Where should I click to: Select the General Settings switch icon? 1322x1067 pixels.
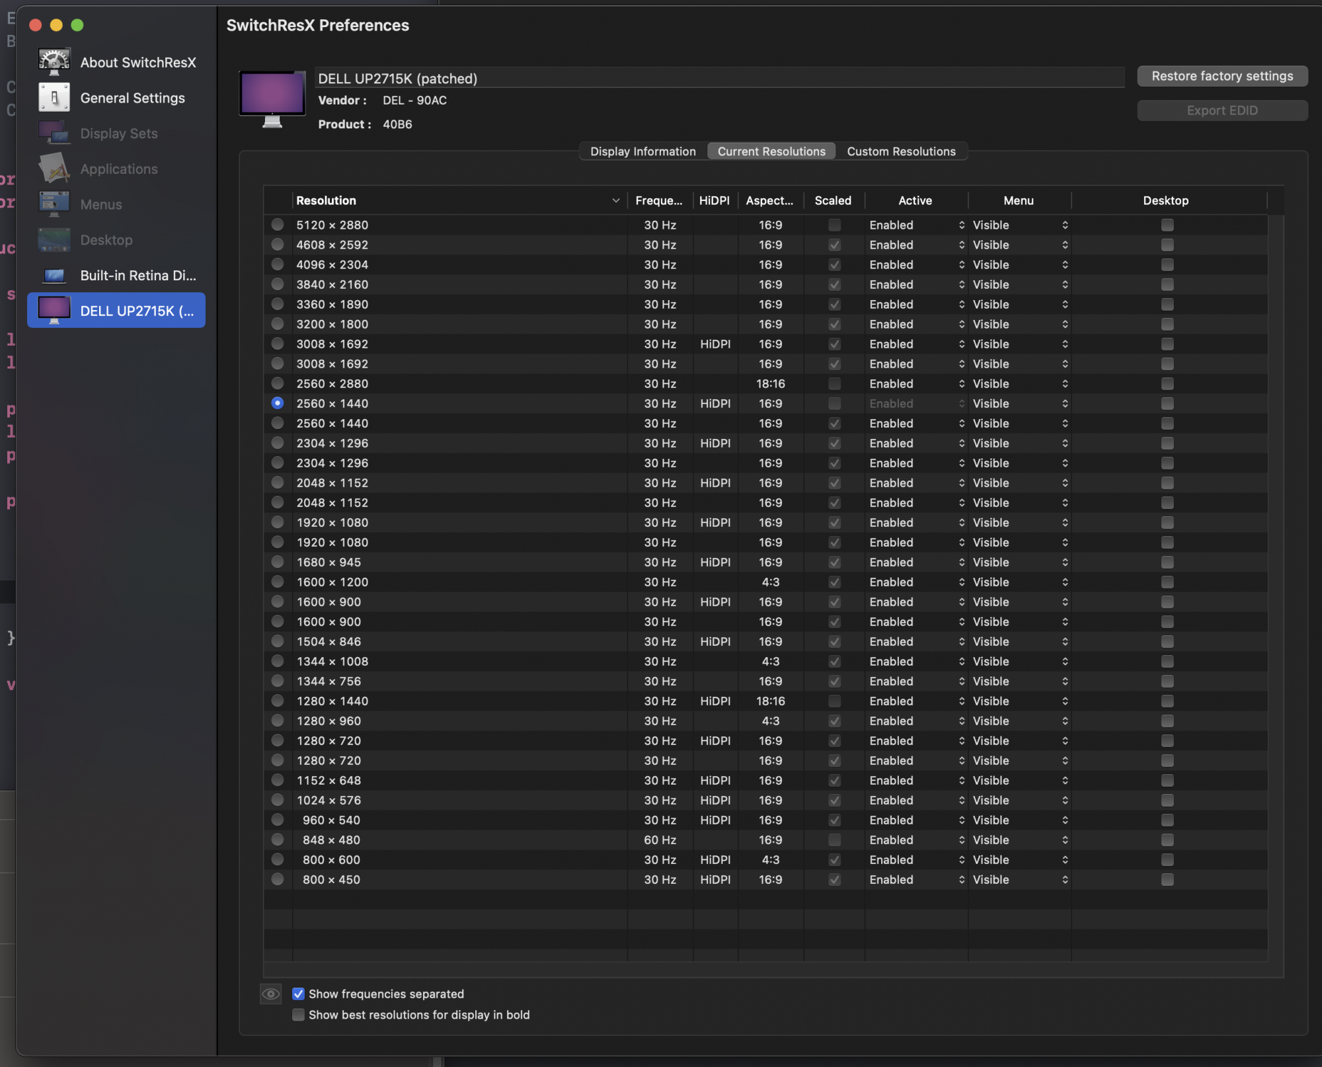[54, 97]
